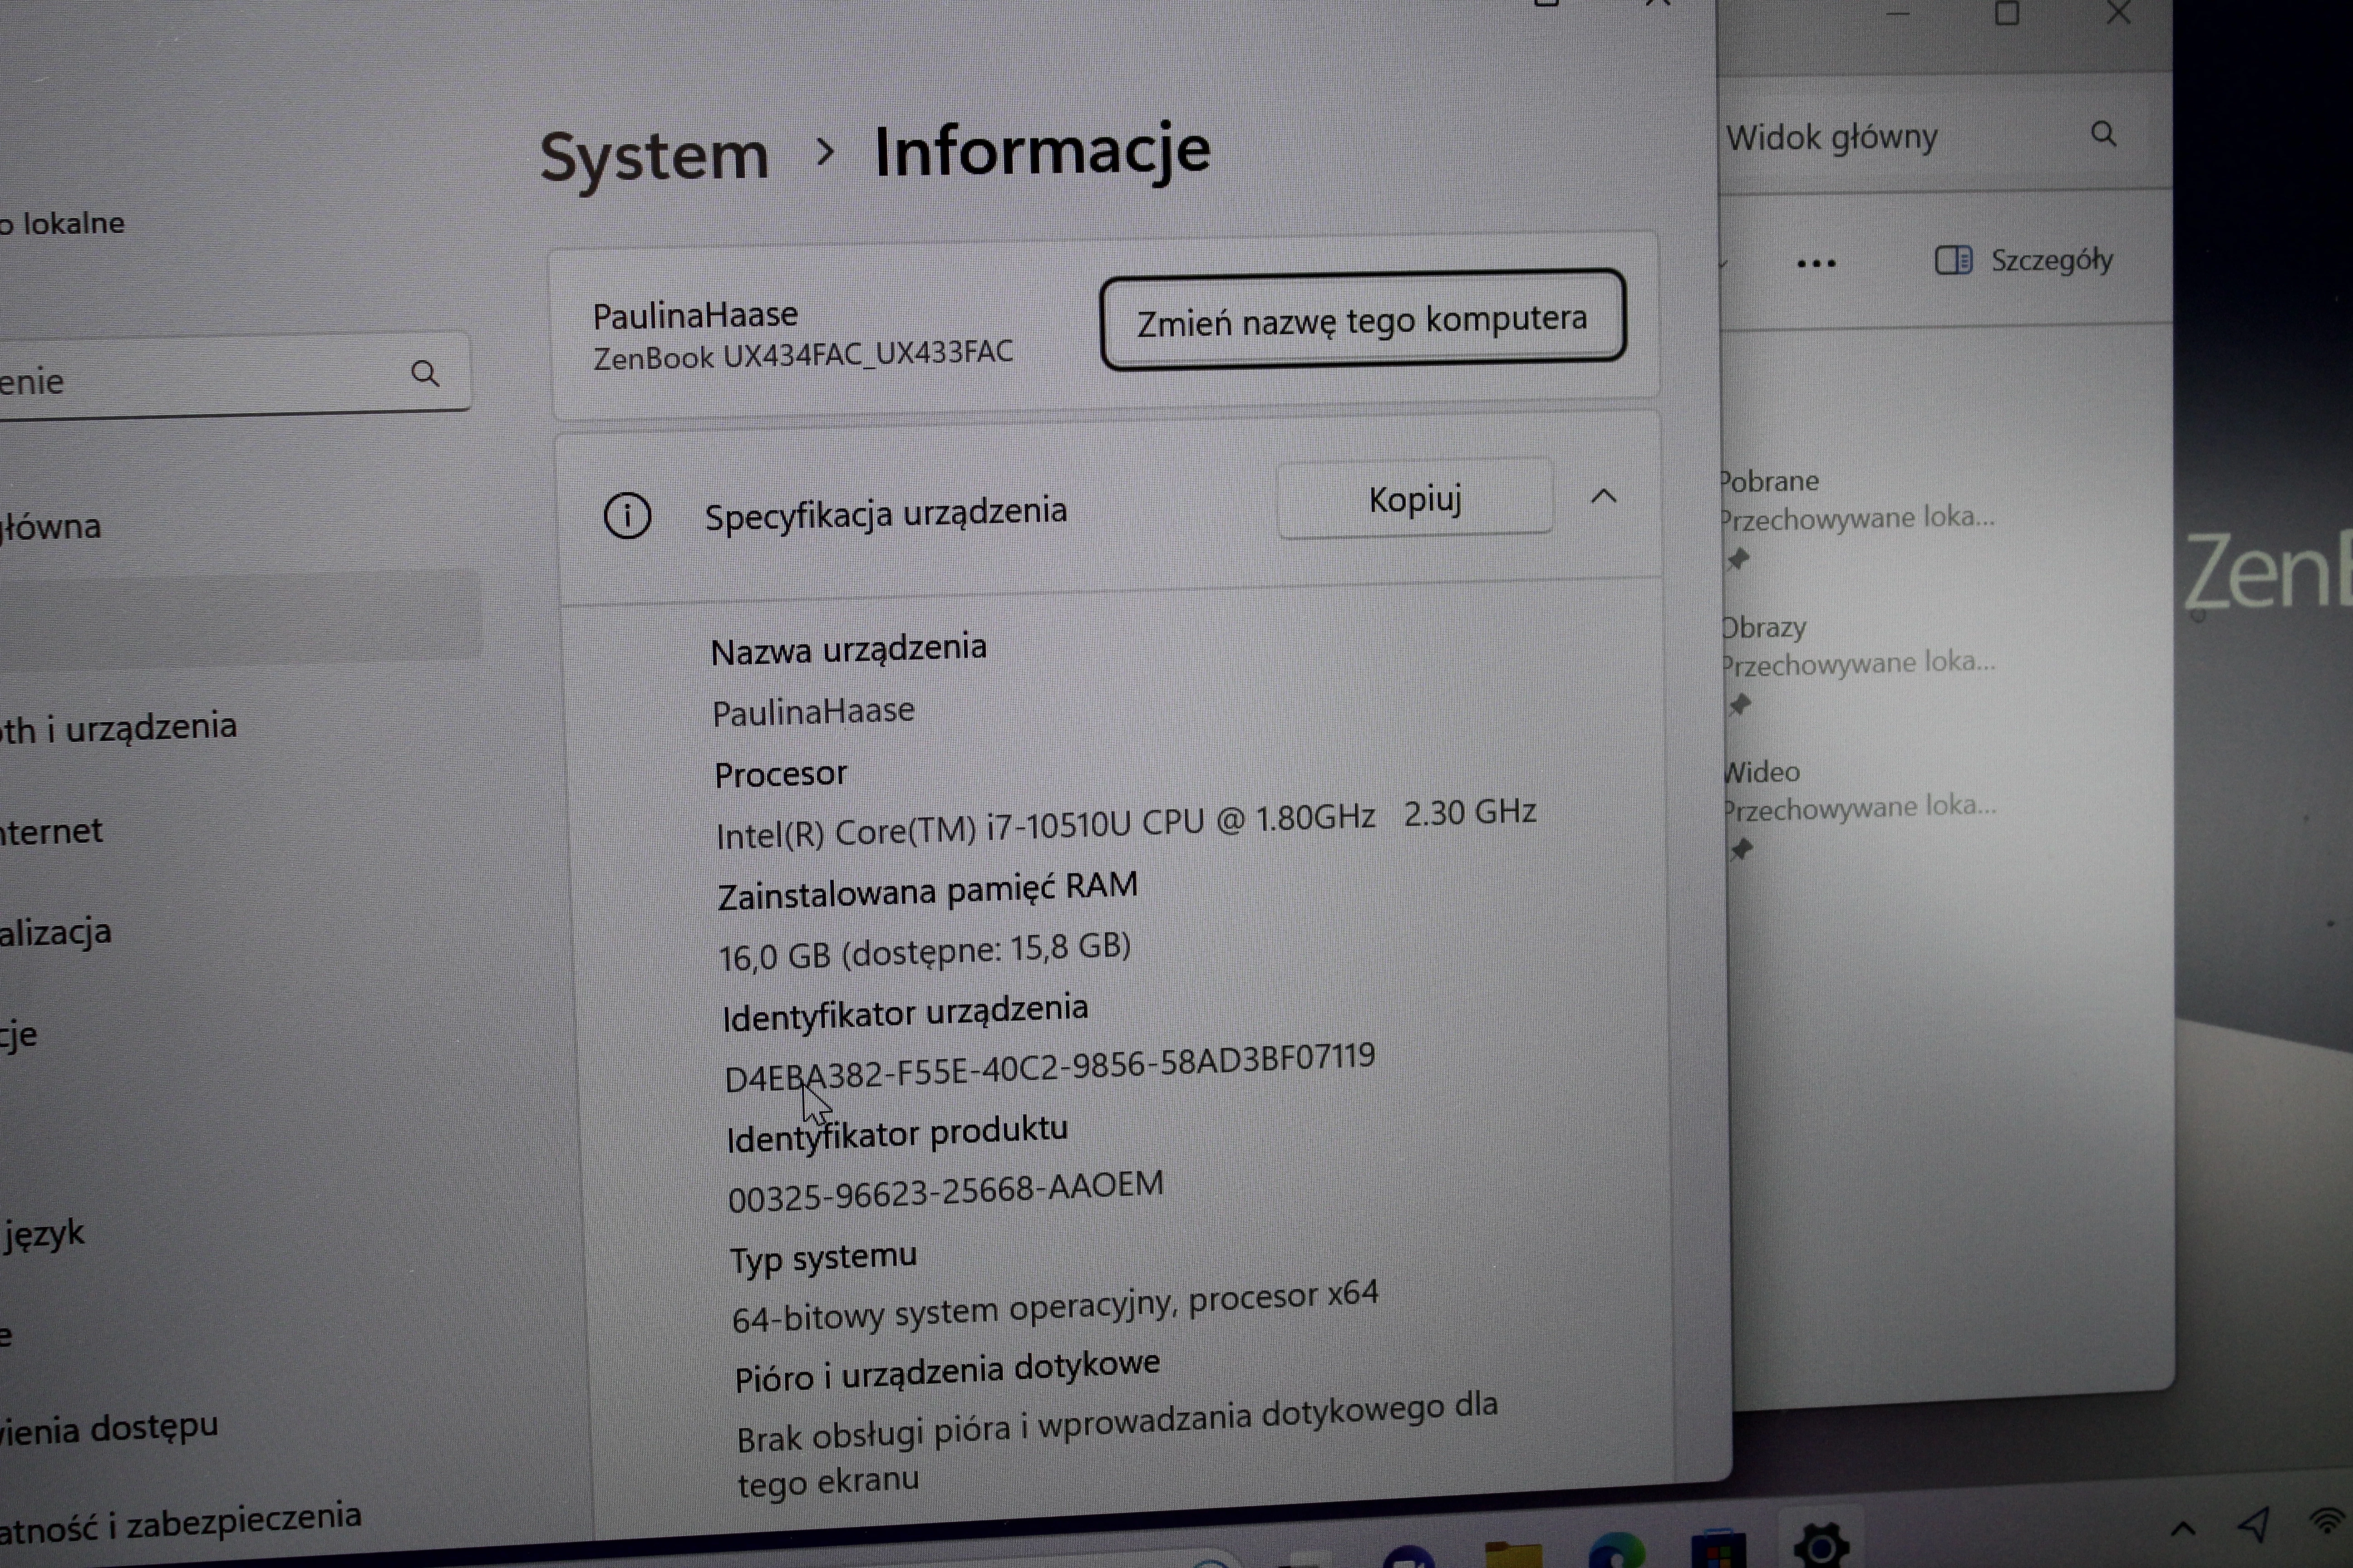This screenshot has width=2353, height=1568.
Task: Click the 'Pióro i urządzenia dotykowe' label
Action: coord(947,1370)
